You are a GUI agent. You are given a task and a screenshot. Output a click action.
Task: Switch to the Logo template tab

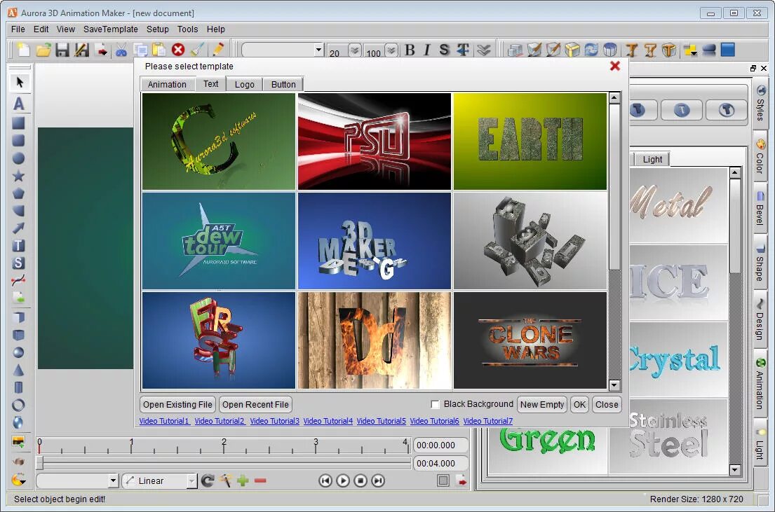[x=244, y=84]
